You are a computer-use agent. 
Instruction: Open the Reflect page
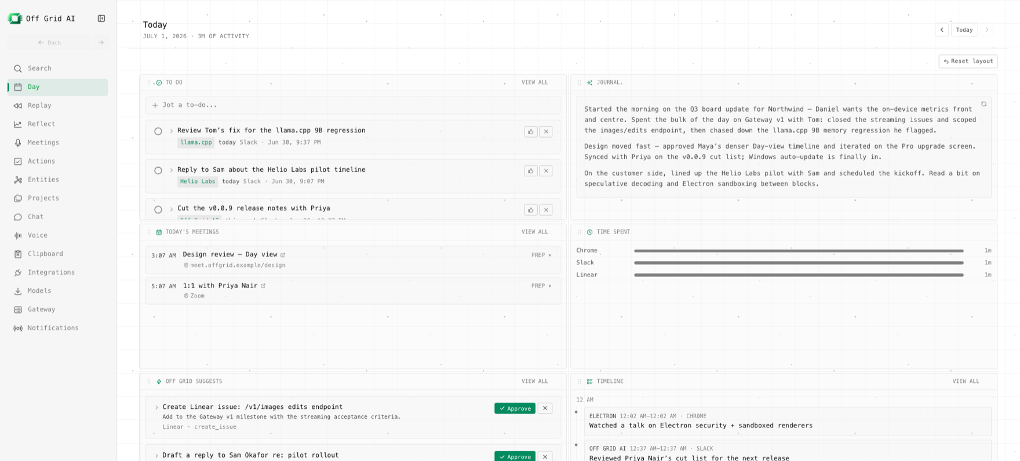(57, 124)
